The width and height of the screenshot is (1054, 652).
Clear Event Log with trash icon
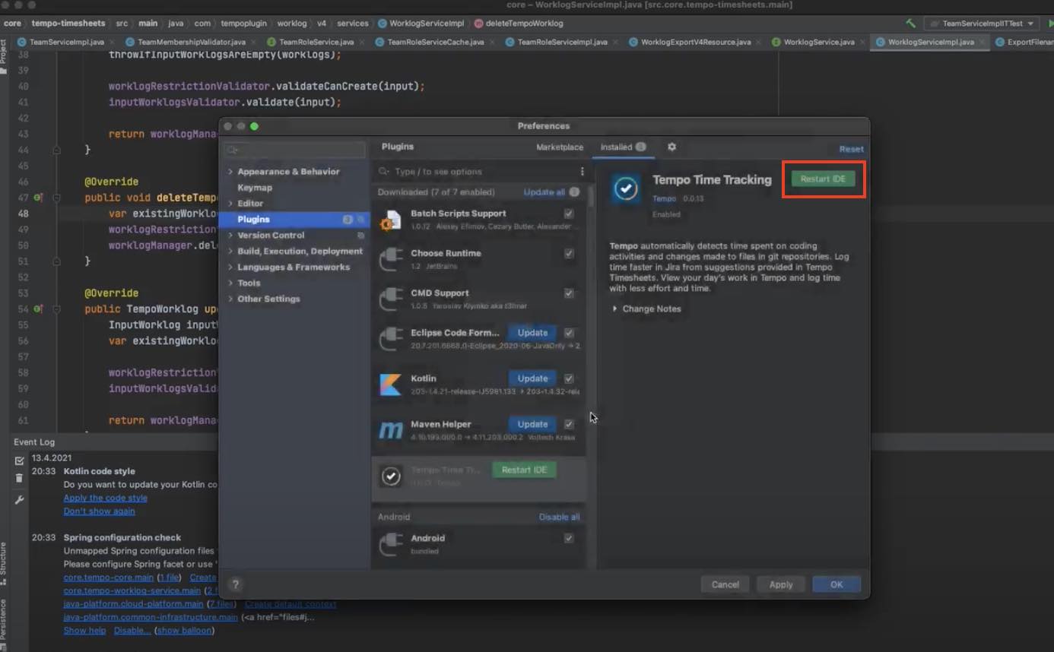click(x=19, y=478)
